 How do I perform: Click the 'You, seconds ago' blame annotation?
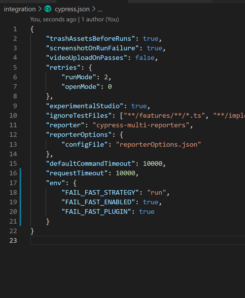point(53,19)
